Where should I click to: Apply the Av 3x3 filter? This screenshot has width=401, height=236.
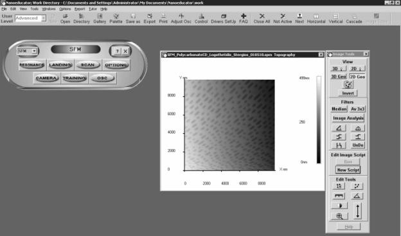point(357,109)
